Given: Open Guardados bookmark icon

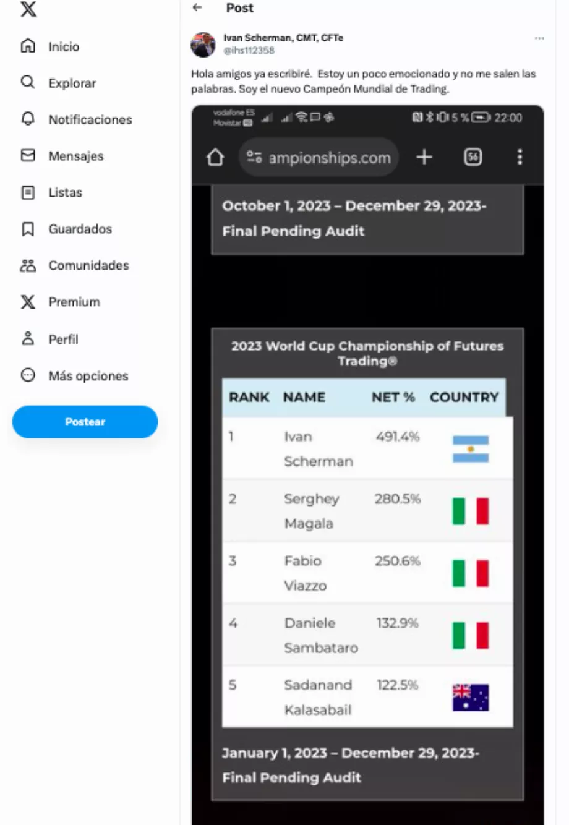Looking at the screenshot, I should click(28, 229).
